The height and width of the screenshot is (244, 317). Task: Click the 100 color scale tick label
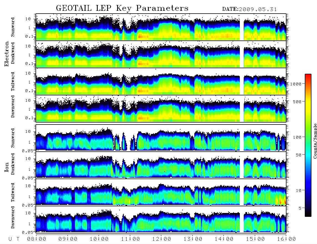297,137
